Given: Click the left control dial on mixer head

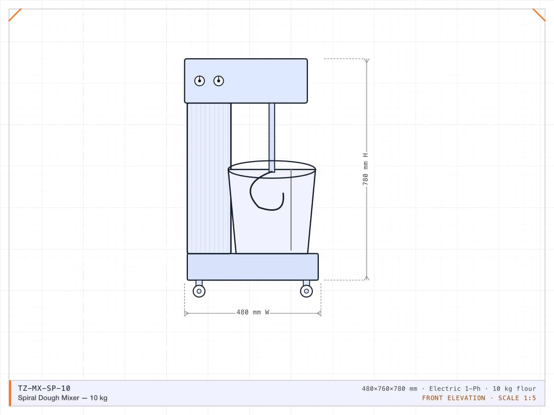Looking at the screenshot, I should coord(199,81).
